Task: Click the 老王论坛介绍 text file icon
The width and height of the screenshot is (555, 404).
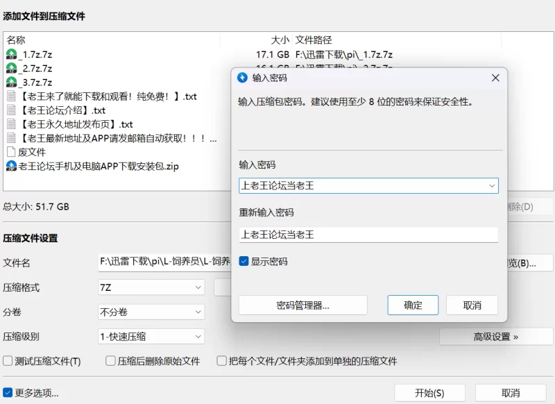Action: pyautogui.click(x=11, y=110)
